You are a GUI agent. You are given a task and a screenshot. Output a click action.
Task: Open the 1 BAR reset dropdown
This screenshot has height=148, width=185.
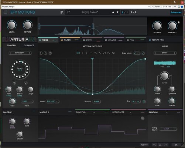click(27, 101)
